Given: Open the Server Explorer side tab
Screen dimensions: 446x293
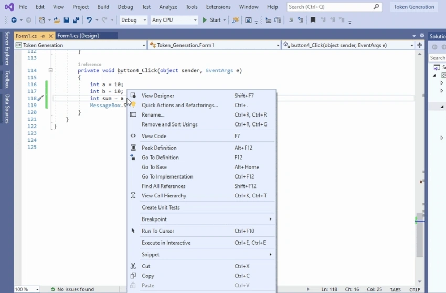Looking at the screenshot, I should point(7,48).
